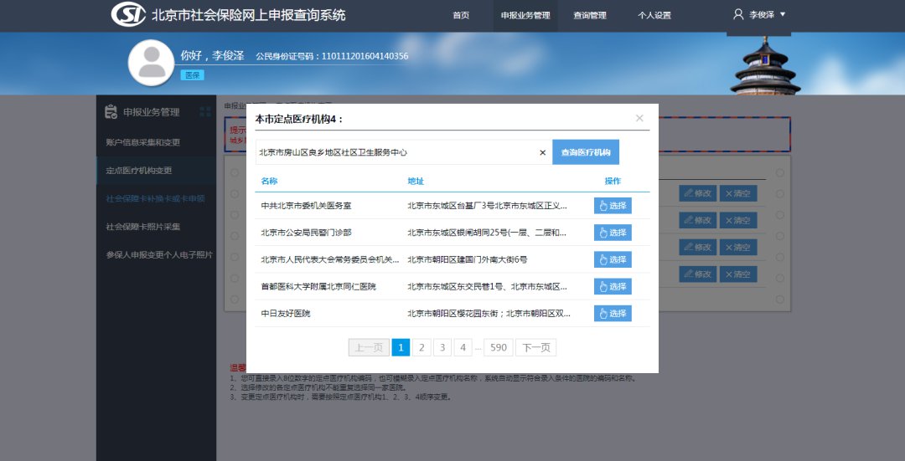905x461 pixels.
Task: Open the 个人设置 menu
Action: (x=654, y=15)
